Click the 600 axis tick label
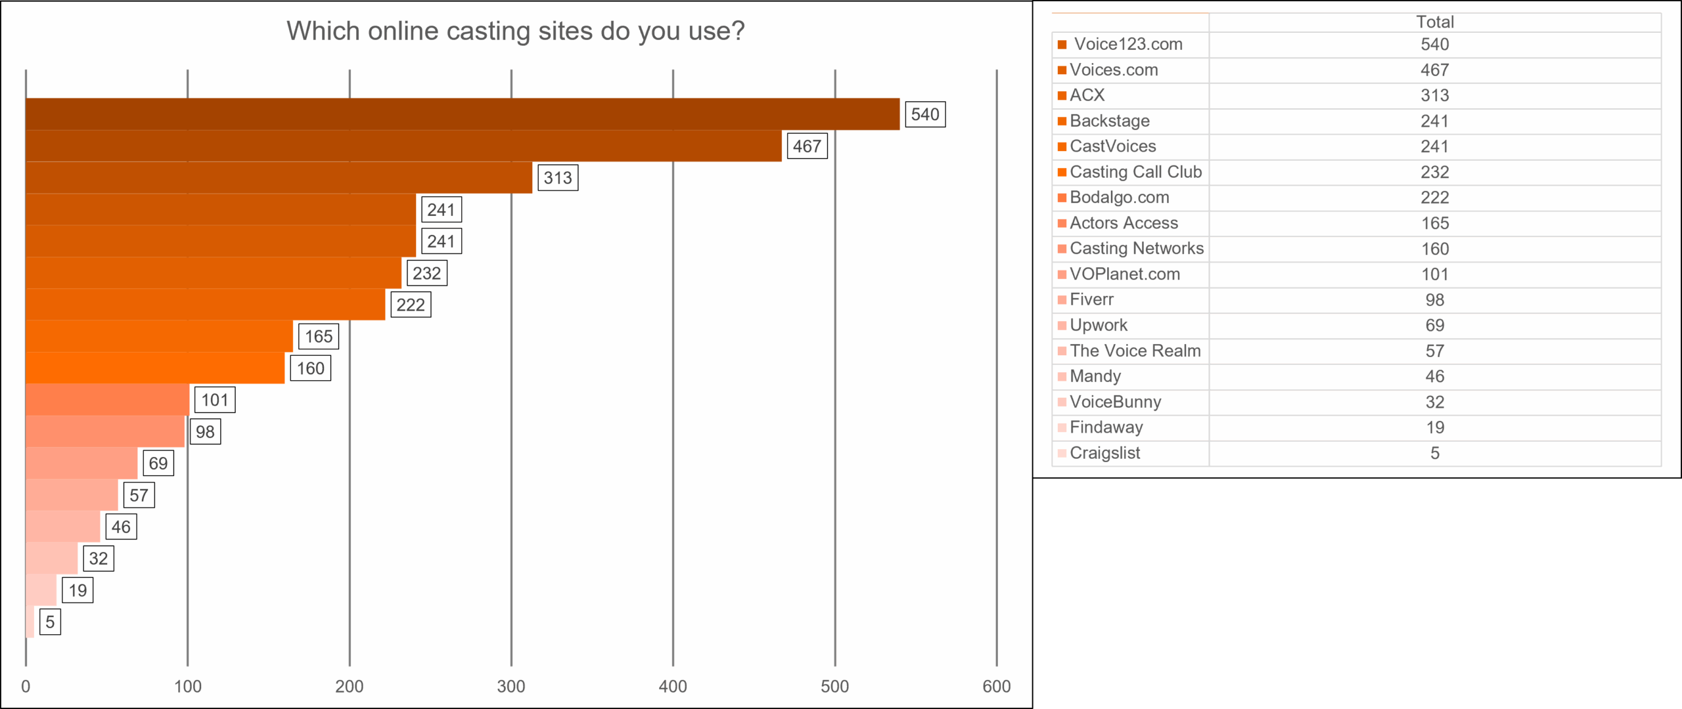 pyautogui.click(x=996, y=687)
